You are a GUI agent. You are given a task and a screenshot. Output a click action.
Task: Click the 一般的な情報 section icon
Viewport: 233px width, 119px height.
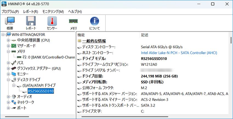[x=79, y=41]
